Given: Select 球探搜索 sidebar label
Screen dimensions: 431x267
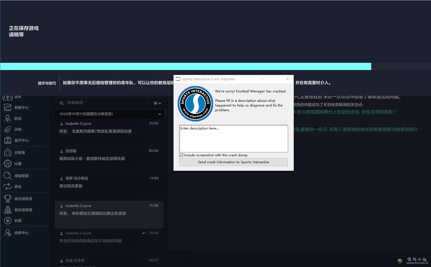Looking at the screenshot, I should coord(22,176).
